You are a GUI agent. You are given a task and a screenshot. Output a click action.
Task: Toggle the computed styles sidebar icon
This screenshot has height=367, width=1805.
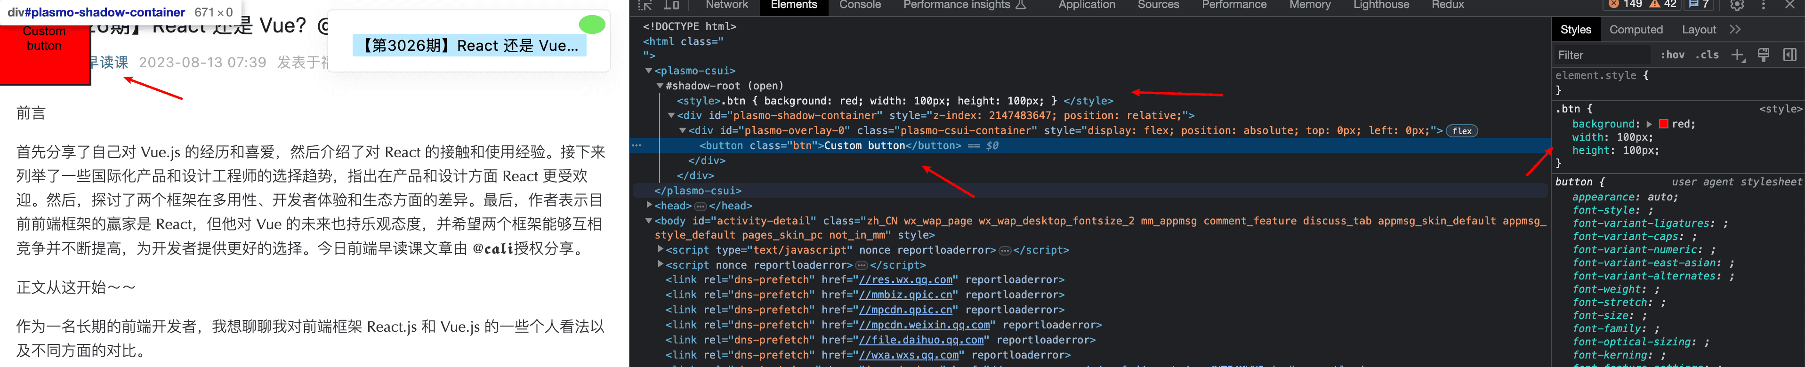[x=1789, y=56]
